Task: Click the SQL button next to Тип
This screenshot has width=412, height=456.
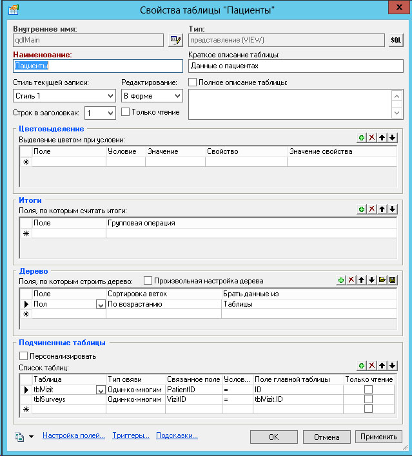Action: pyautogui.click(x=396, y=41)
